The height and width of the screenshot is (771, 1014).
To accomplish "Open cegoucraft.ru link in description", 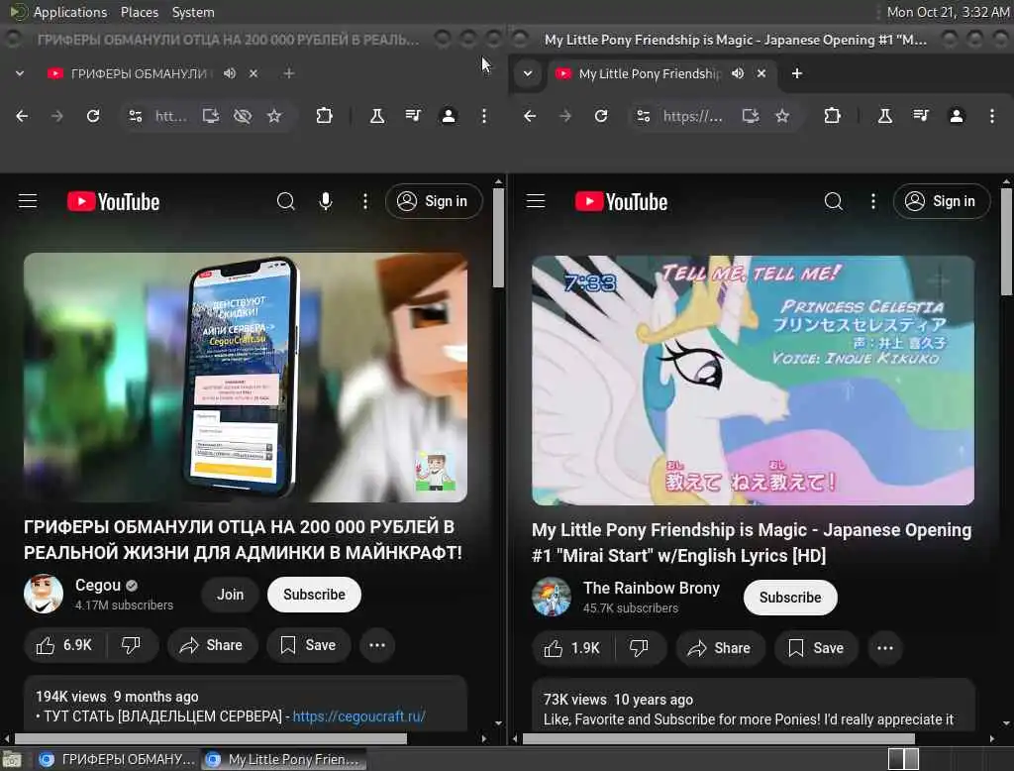I will [x=358, y=716].
